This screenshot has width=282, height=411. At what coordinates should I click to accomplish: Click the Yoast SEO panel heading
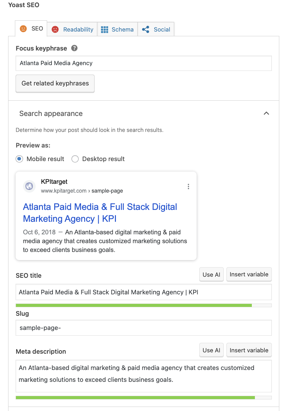click(24, 5)
